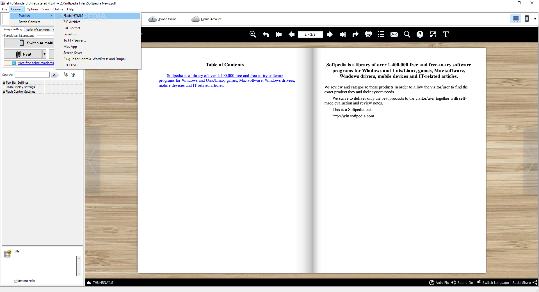Viewport: 539px width, 292px height.
Task: Click expand all settings tree icon
Action: pos(66,75)
